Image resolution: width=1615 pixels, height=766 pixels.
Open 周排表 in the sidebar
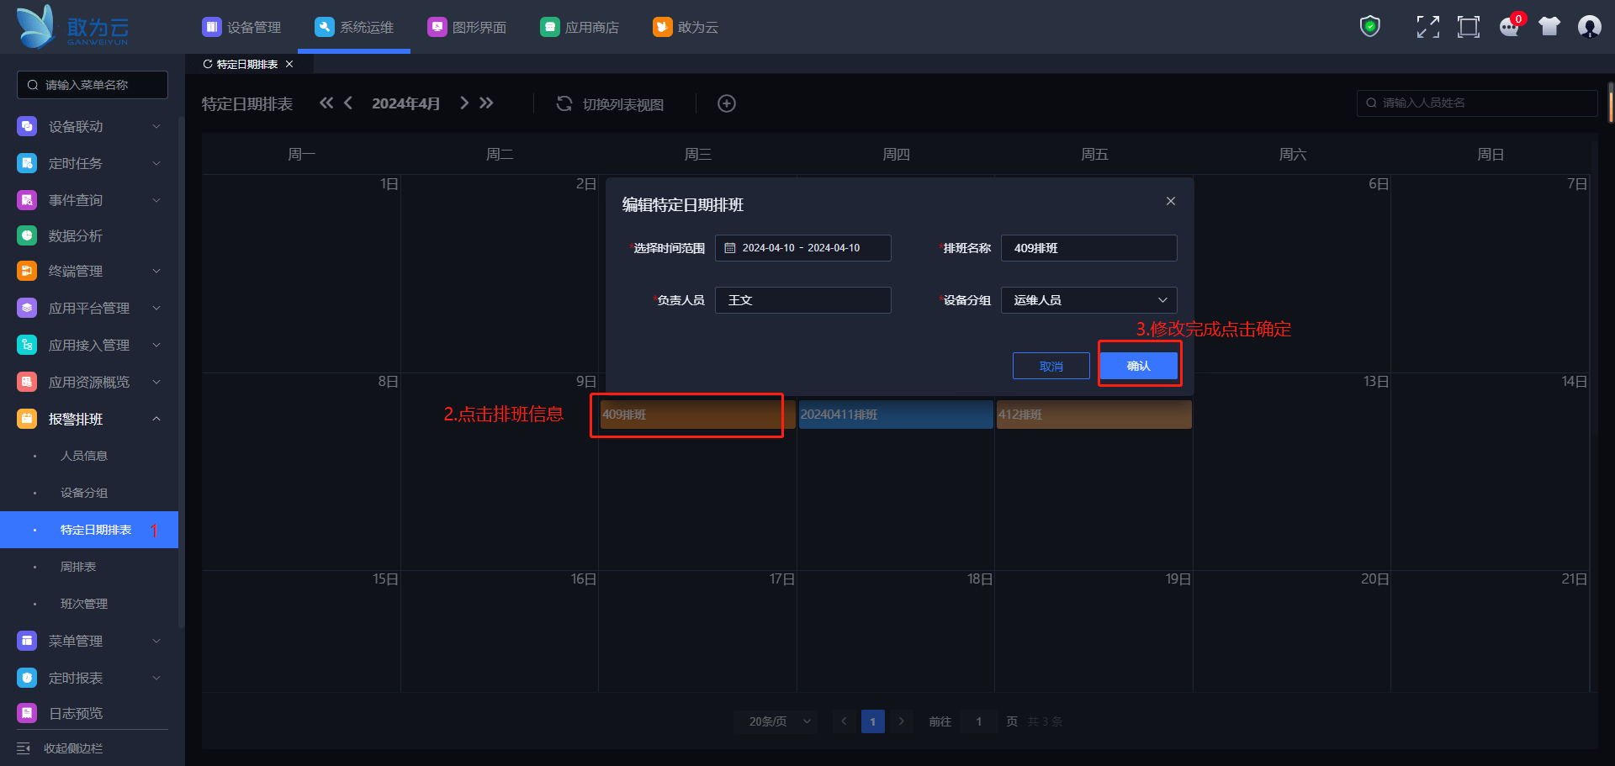point(78,567)
